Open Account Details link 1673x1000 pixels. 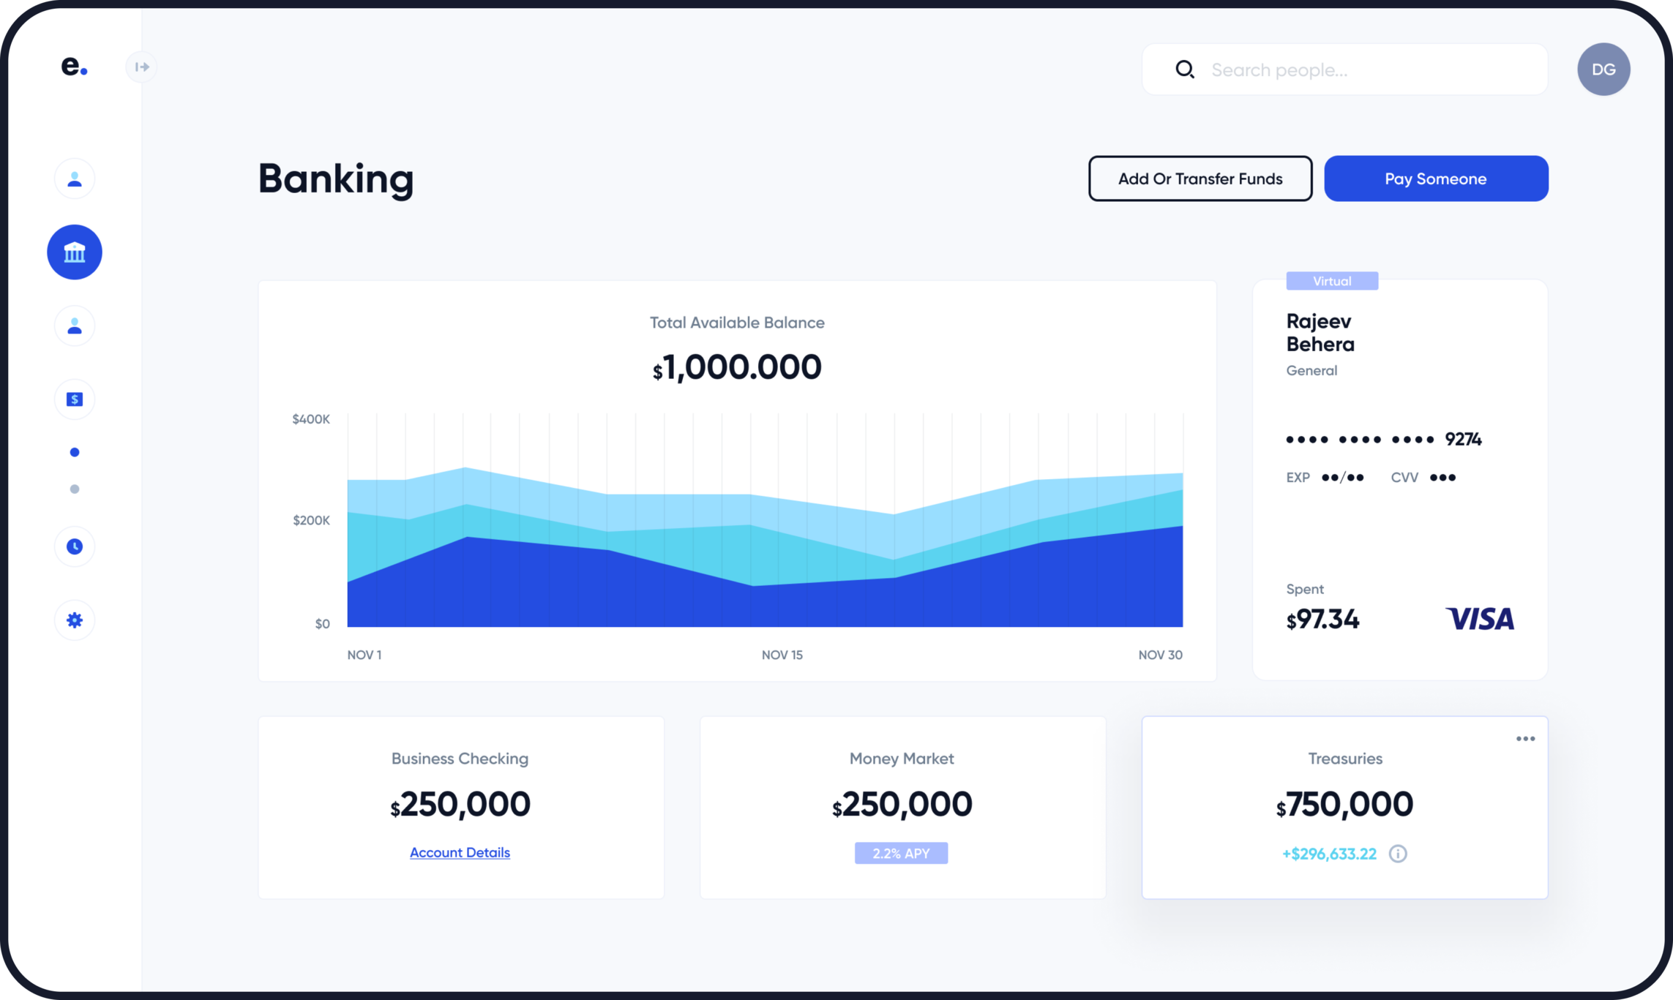460,852
